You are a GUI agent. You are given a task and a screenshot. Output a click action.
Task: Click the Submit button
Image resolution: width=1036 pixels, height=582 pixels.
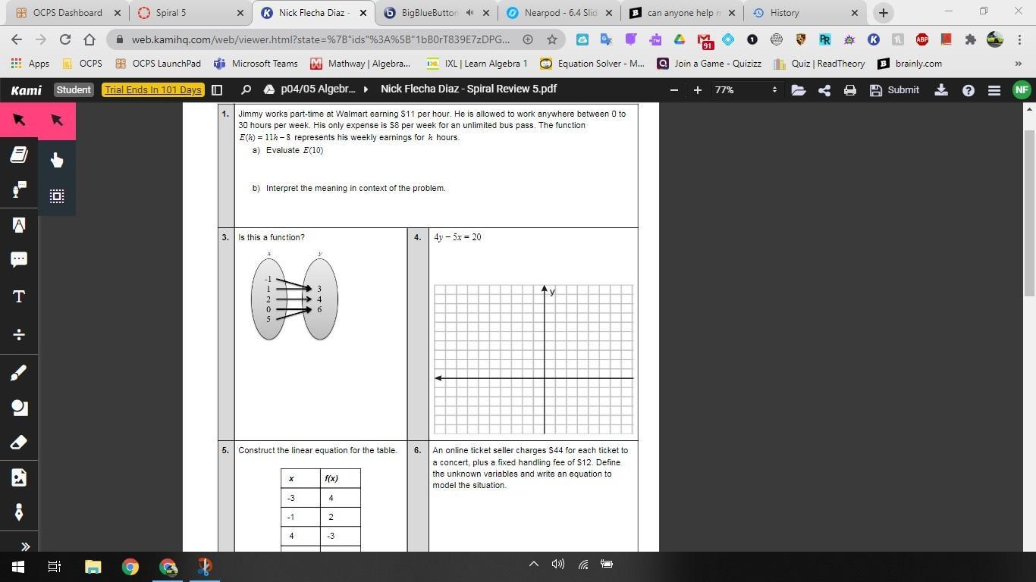point(894,89)
